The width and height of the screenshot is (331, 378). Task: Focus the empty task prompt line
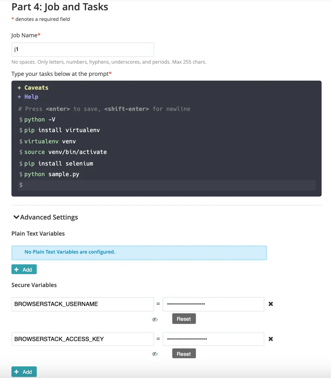click(167, 185)
